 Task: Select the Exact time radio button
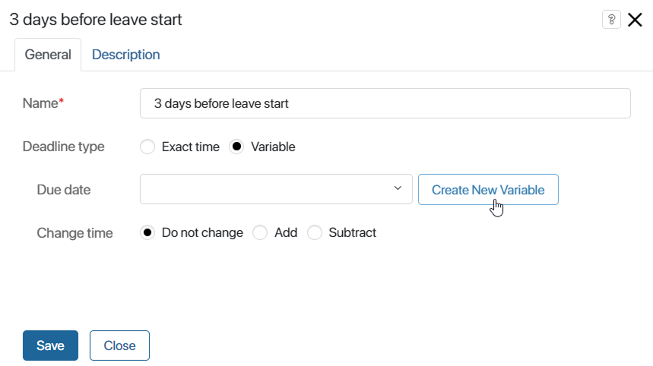tap(147, 147)
